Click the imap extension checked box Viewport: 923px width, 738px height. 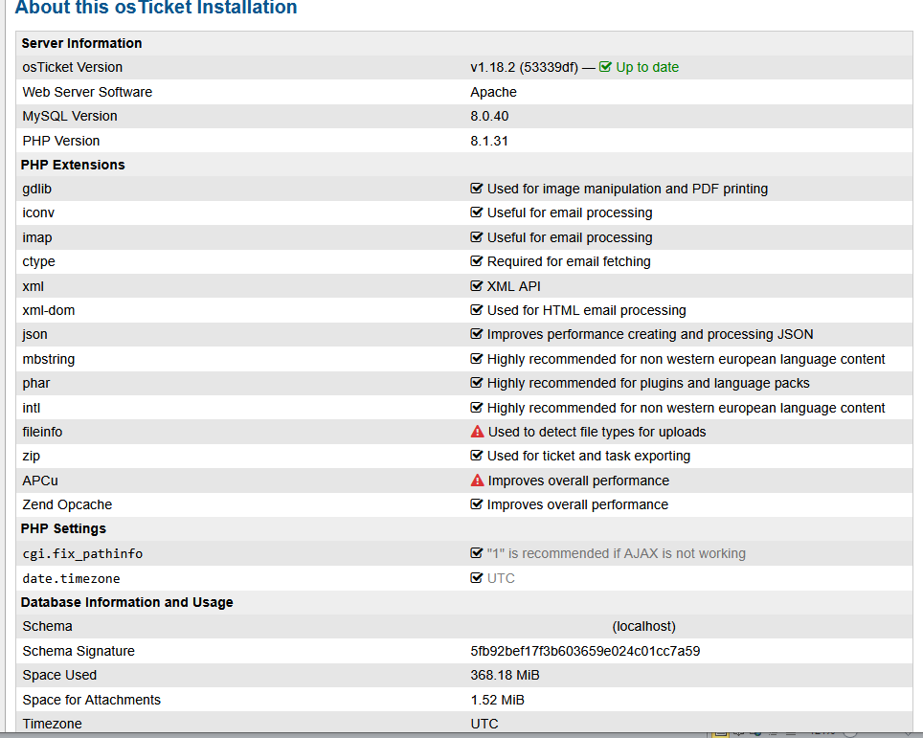477,237
